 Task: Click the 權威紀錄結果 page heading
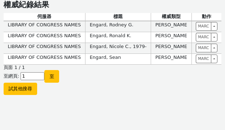26,5
